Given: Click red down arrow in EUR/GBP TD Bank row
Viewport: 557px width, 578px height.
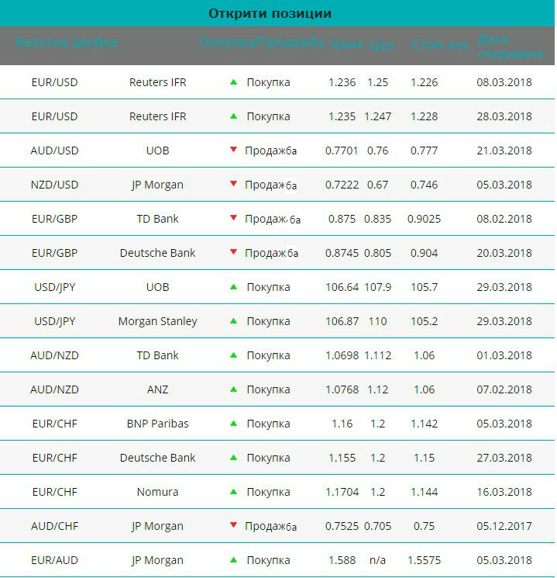Looking at the screenshot, I should click(x=233, y=218).
